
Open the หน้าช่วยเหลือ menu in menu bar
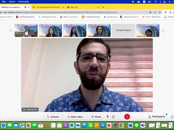pyautogui.click(x=23, y=2)
